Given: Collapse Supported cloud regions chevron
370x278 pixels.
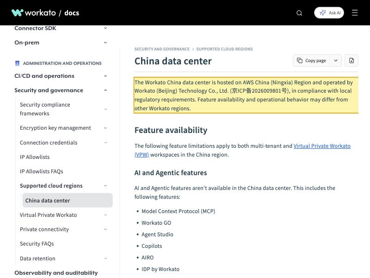Looking at the screenshot, I should coord(105,186).
